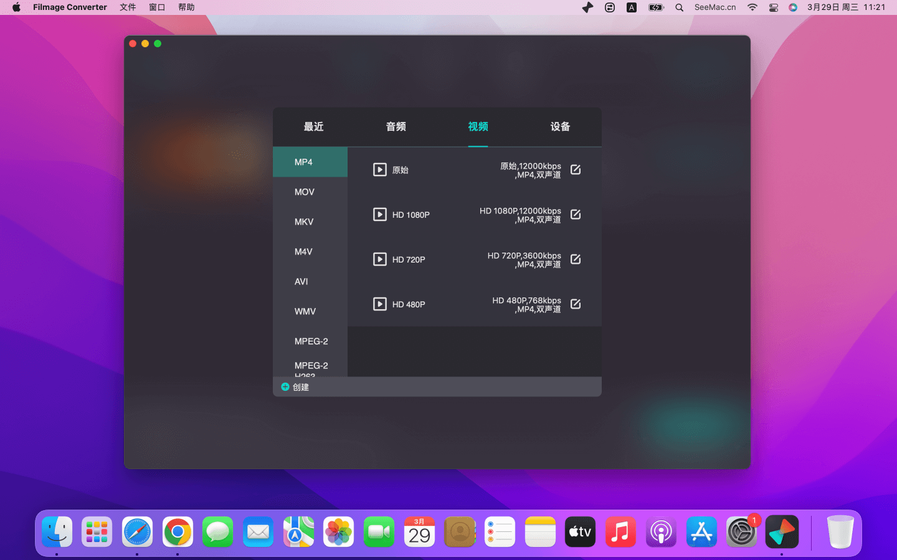The width and height of the screenshot is (897, 560).
Task: Open edit icon for HD 720P preset
Action: 576,259
